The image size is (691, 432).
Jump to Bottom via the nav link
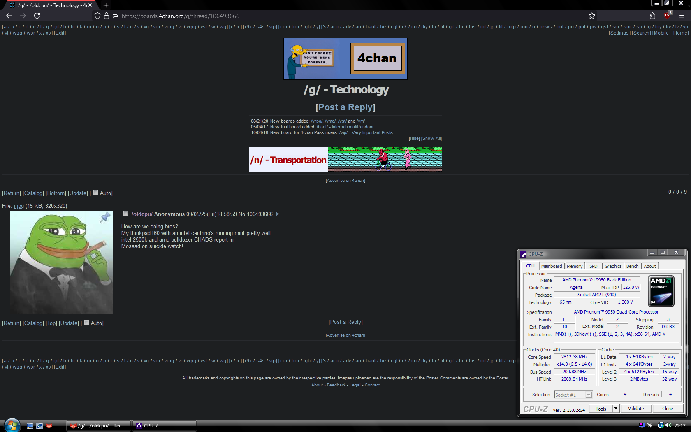tap(56, 193)
